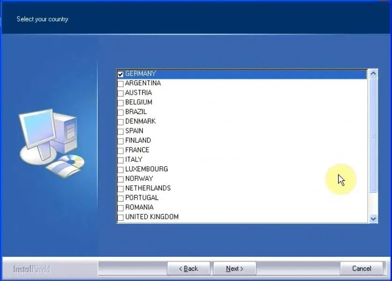Cancel the installation

pos(362,268)
